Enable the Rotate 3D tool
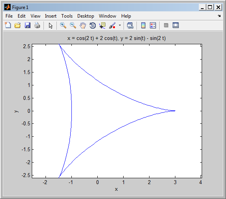The height and width of the screenshot is (199, 226). 93,25
